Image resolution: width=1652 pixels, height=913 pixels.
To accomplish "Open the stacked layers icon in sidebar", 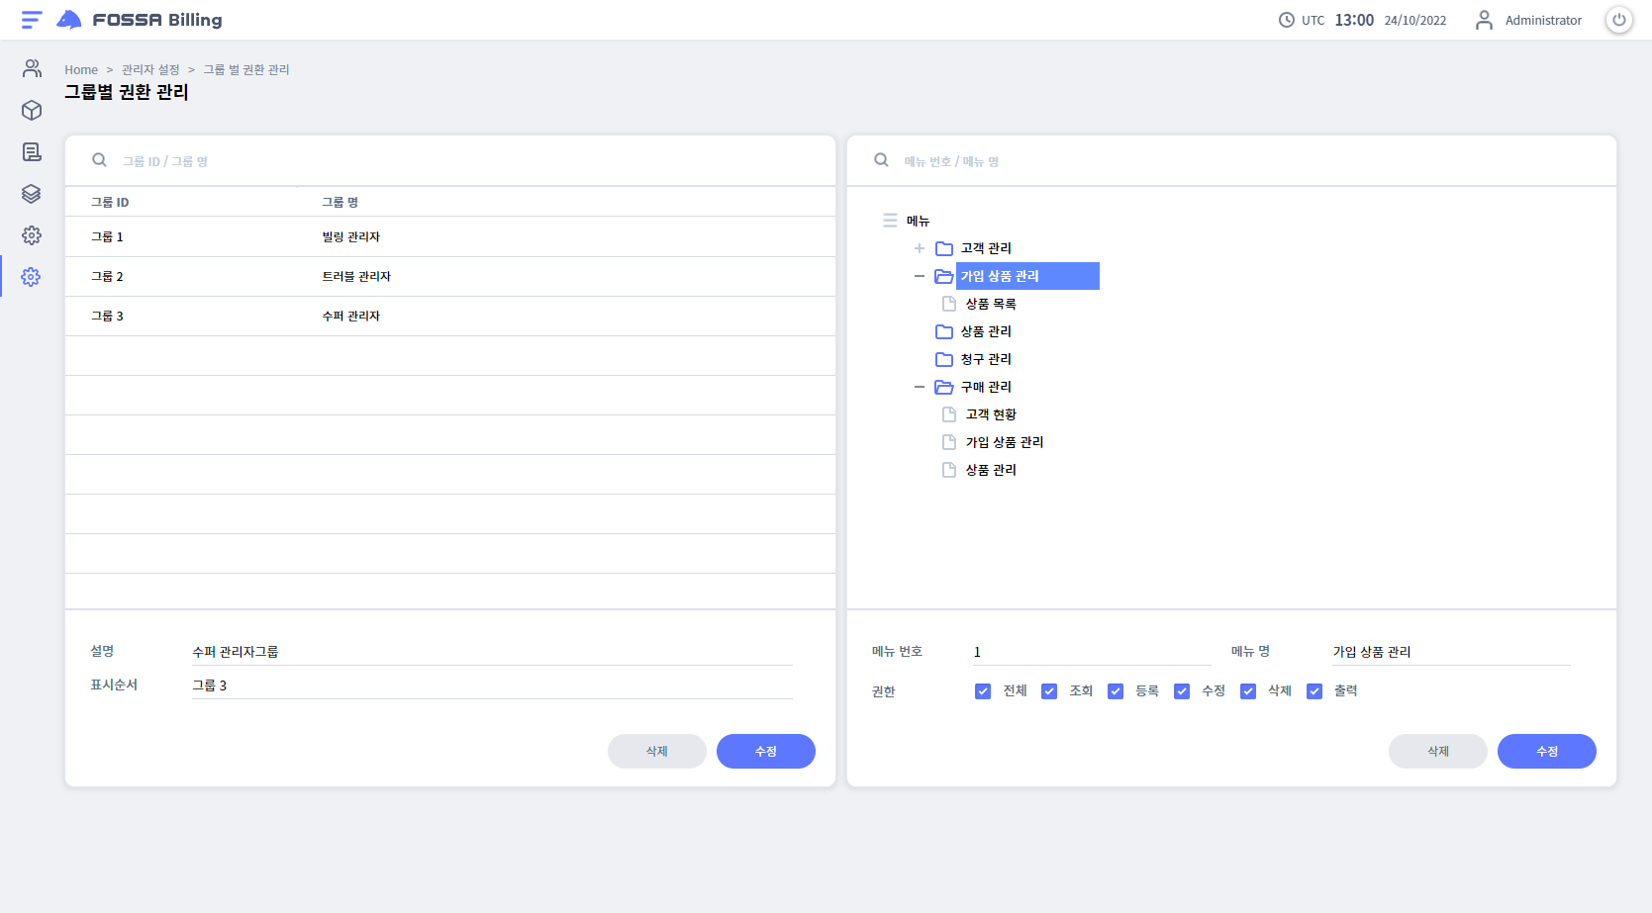I will (x=32, y=194).
